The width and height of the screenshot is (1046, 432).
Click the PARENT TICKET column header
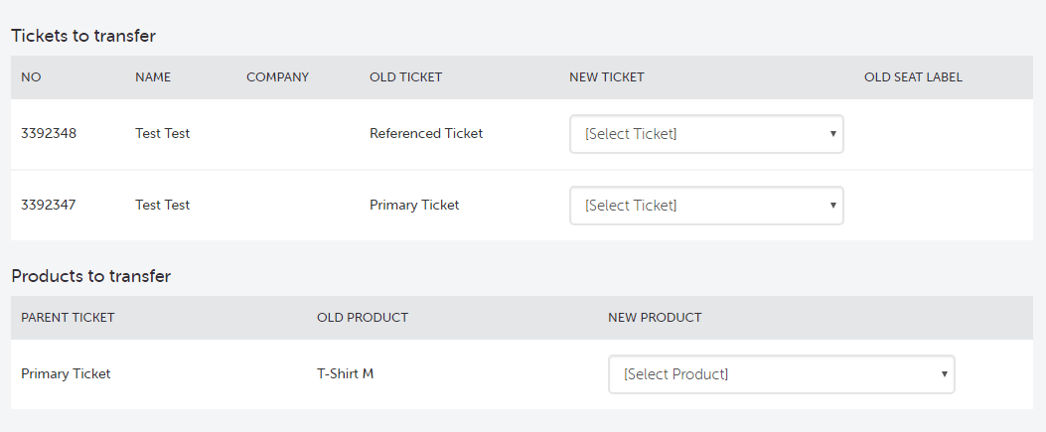68,318
